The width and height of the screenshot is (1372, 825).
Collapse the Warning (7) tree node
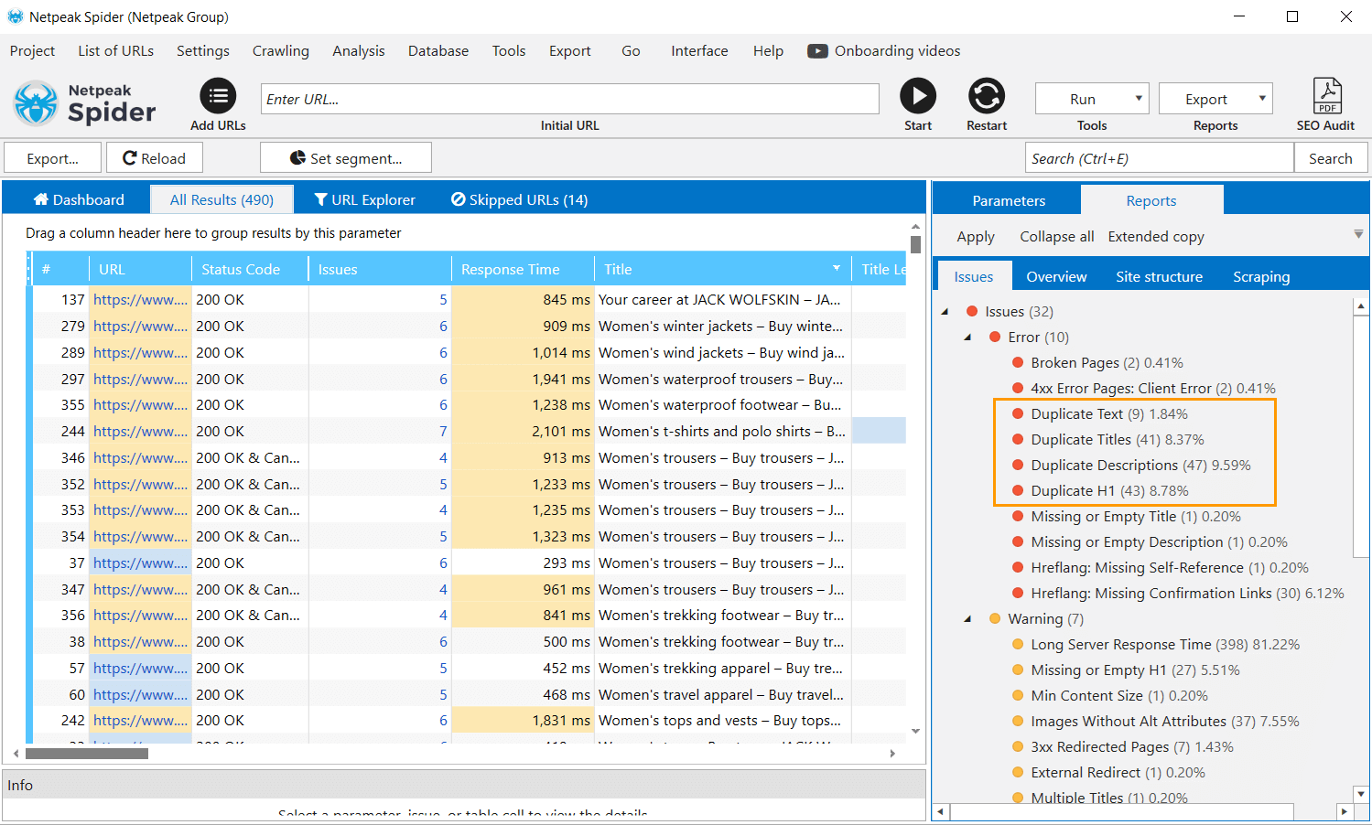pyautogui.click(x=968, y=619)
